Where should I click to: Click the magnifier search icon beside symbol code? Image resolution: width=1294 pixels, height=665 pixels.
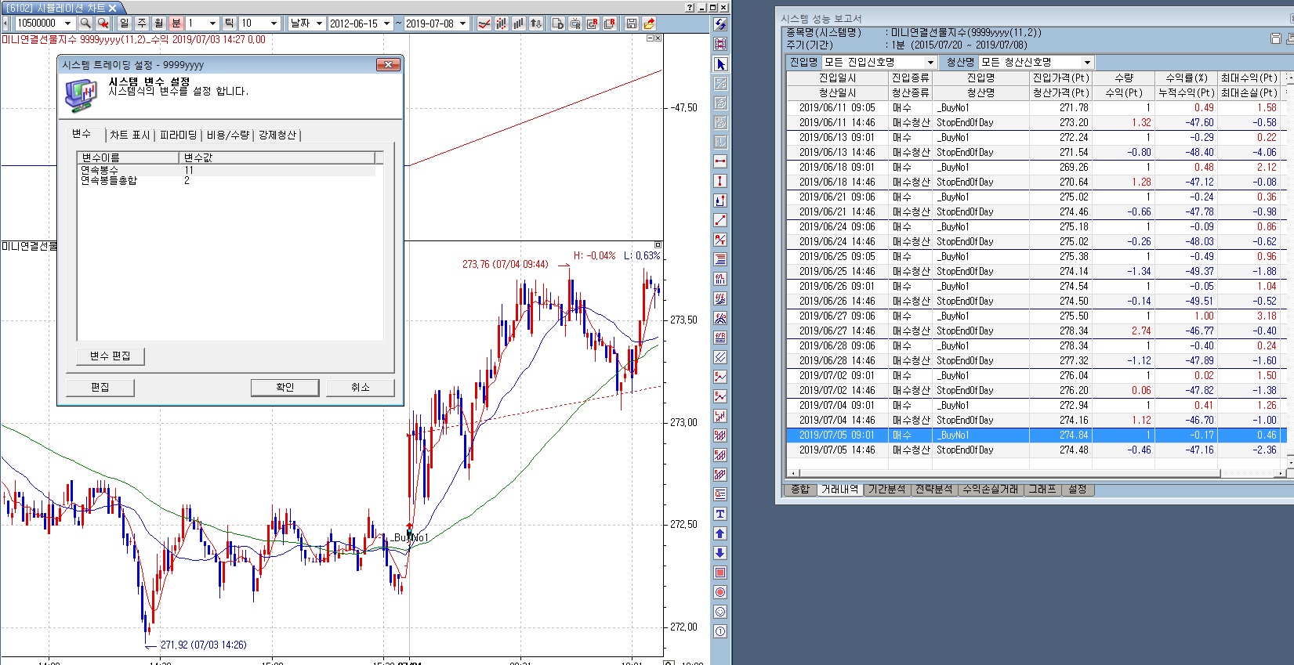pyautogui.click(x=85, y=23)
